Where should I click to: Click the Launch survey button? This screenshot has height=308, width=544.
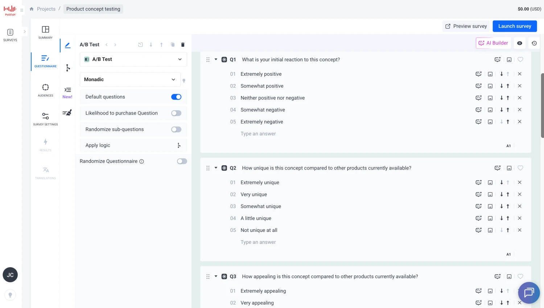pyautogui.click(x=514, y=26)
